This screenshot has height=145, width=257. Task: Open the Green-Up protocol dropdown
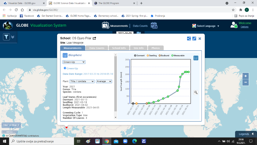pyautogui.click(x=74, y=62)
